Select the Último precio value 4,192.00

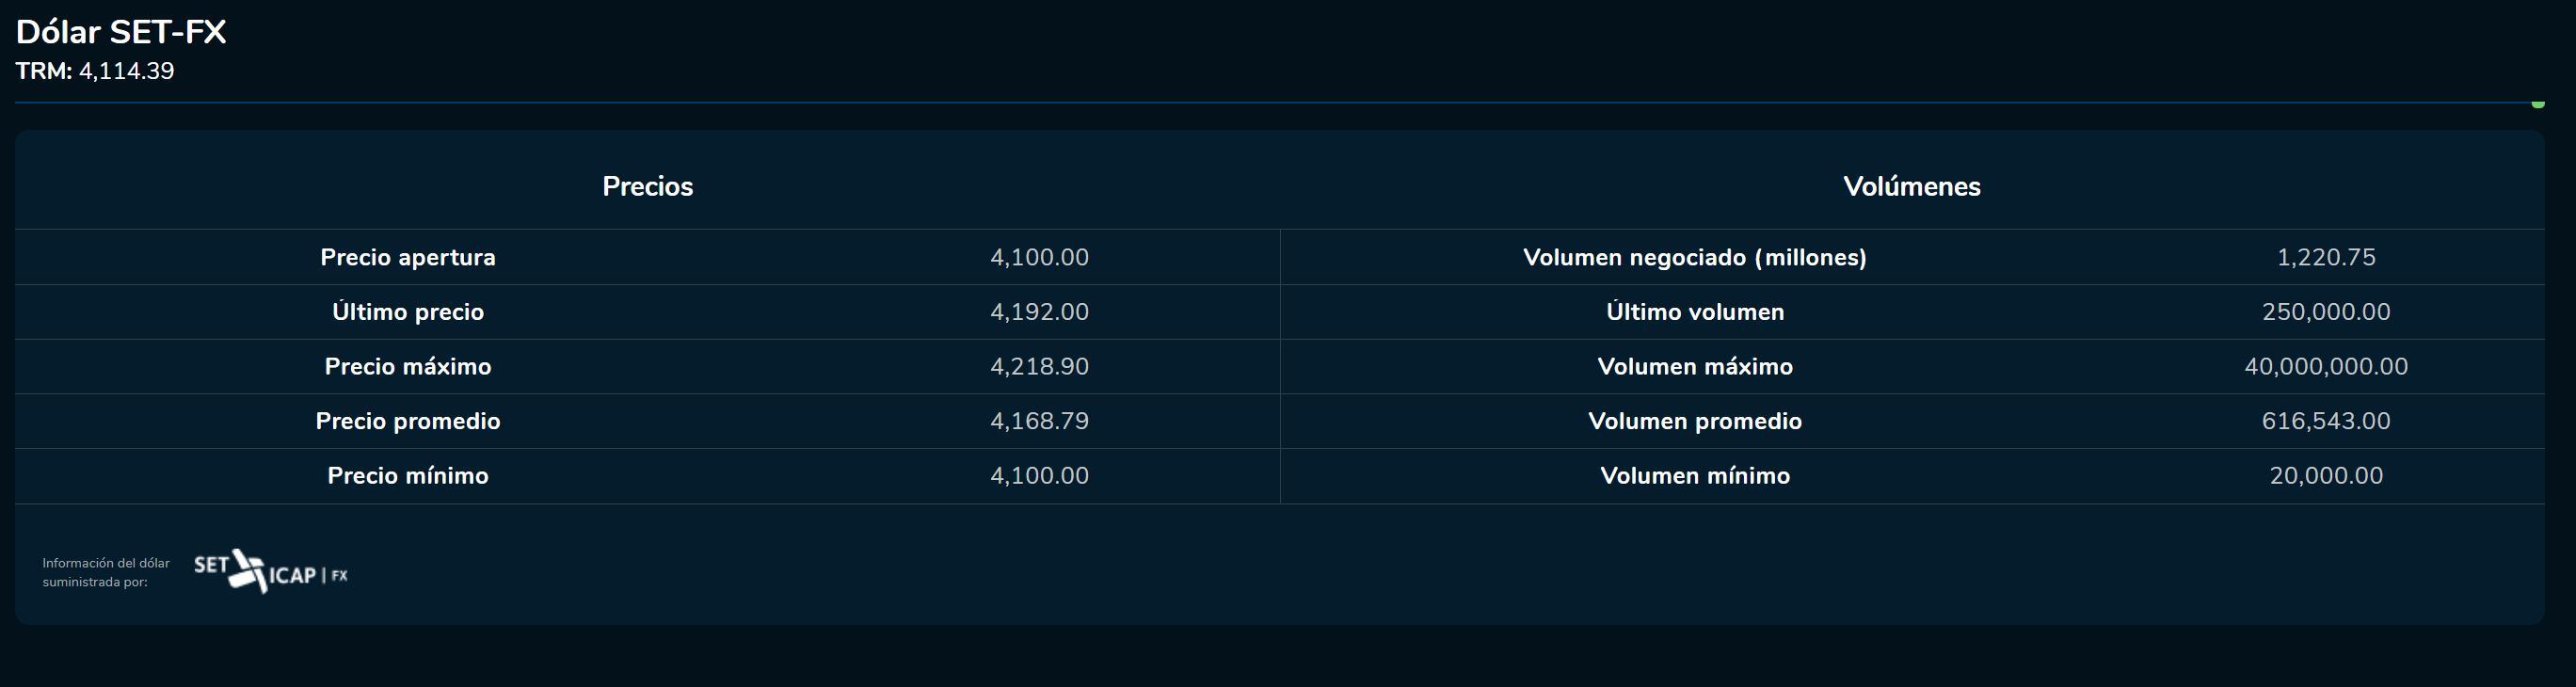[x=1039, y=312]
